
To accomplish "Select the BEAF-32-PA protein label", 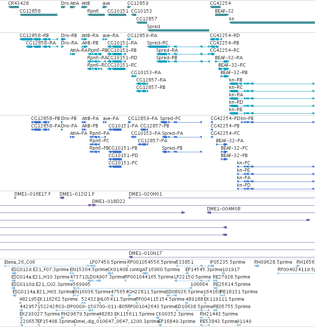I will click(230, 141).
